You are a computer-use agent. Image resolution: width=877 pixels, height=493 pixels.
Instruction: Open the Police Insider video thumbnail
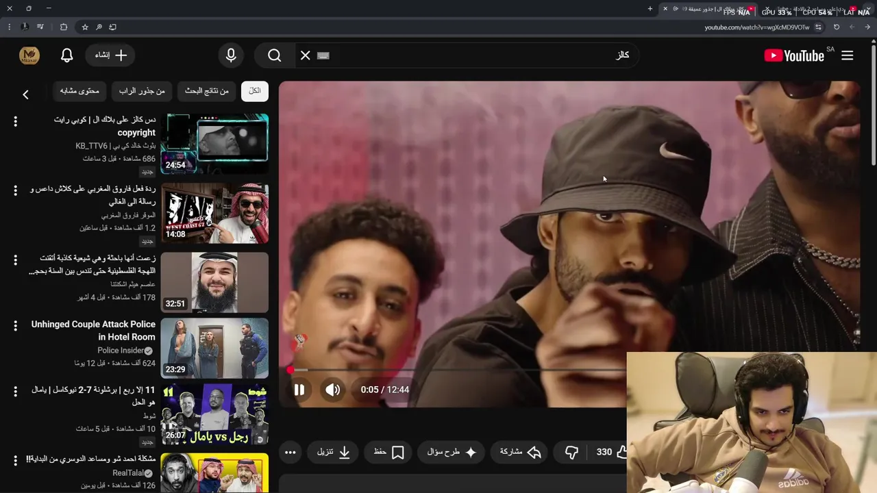[x=214, y=348]
